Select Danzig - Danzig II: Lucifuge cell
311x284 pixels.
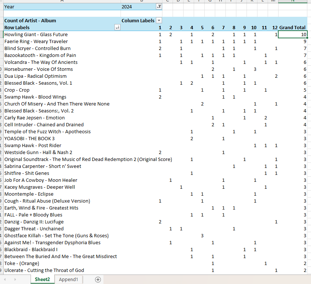point(62,222)
